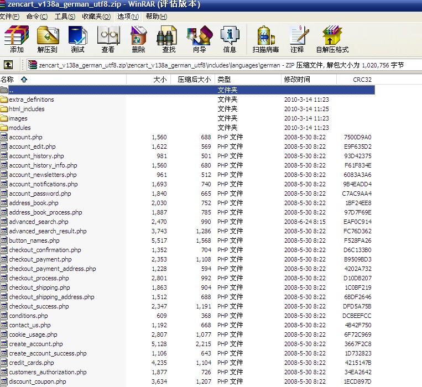Select create_account_success.php file
Screen dimensions: 422x387
click(48, 353)
